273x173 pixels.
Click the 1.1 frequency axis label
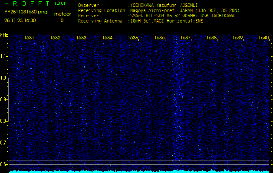pyautogui.click(x=4, y=56)
